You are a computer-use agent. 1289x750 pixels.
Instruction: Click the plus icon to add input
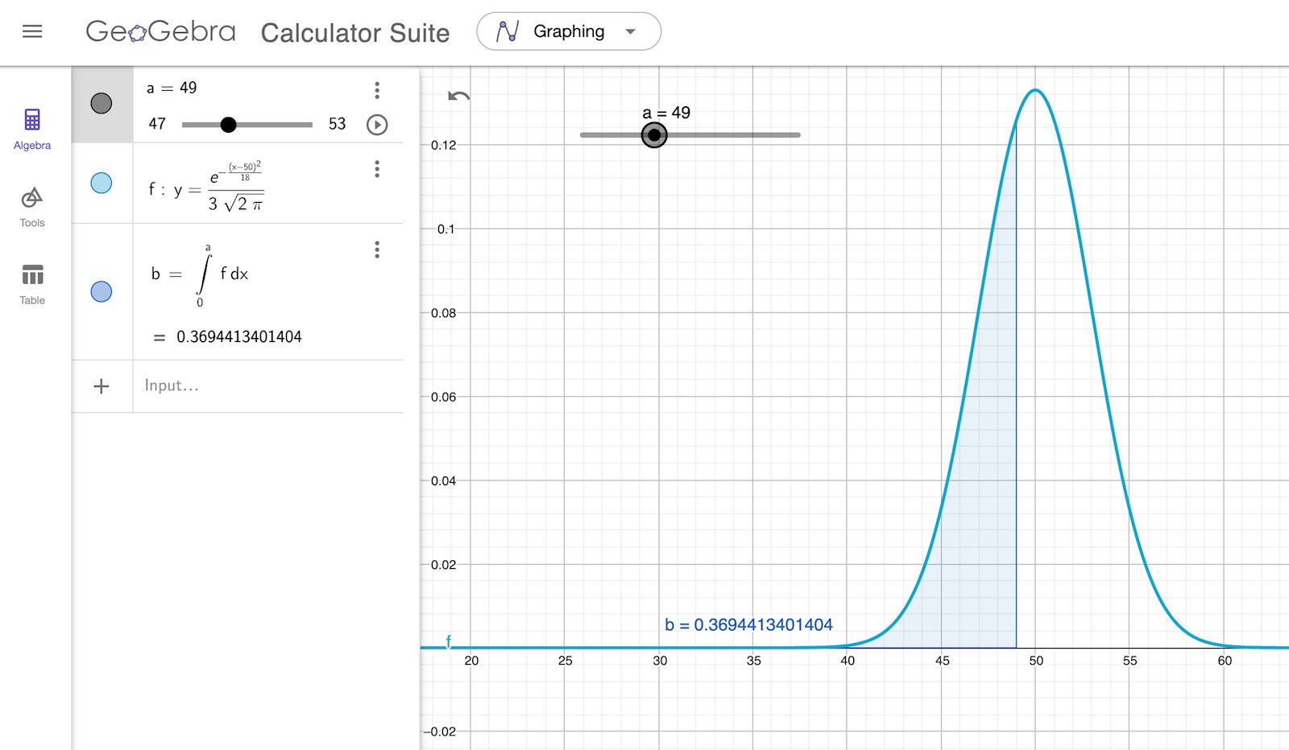[x=102, y=386]
